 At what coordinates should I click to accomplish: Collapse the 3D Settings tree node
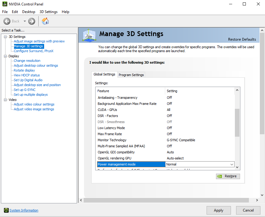pyautogui.click(x=5, y=37)
